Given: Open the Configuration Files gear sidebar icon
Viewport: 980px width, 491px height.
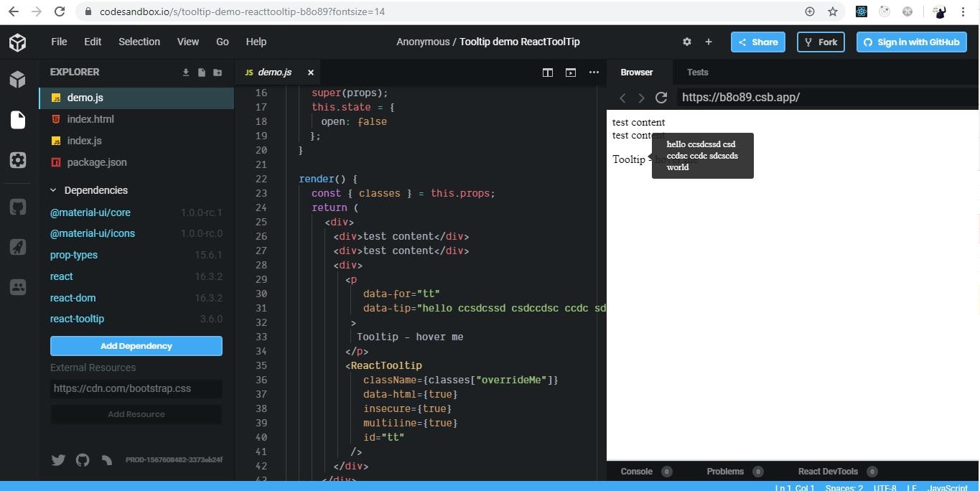Looking at the screenshot, I should pos(18,160).
